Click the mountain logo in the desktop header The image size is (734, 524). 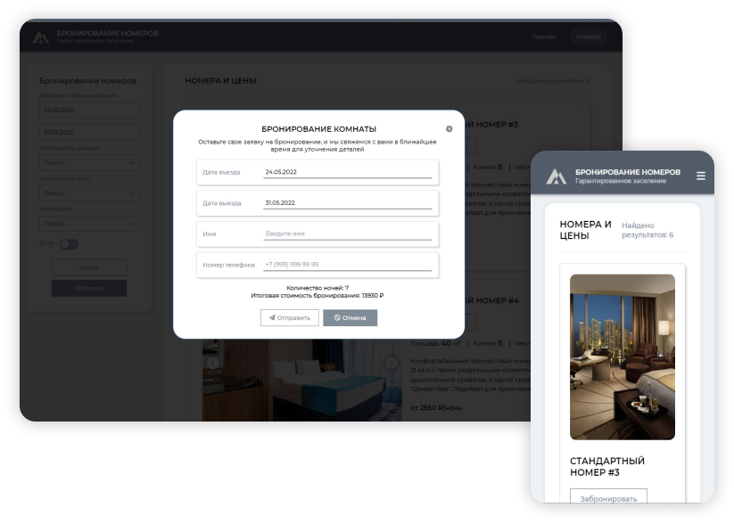(40, 37)
